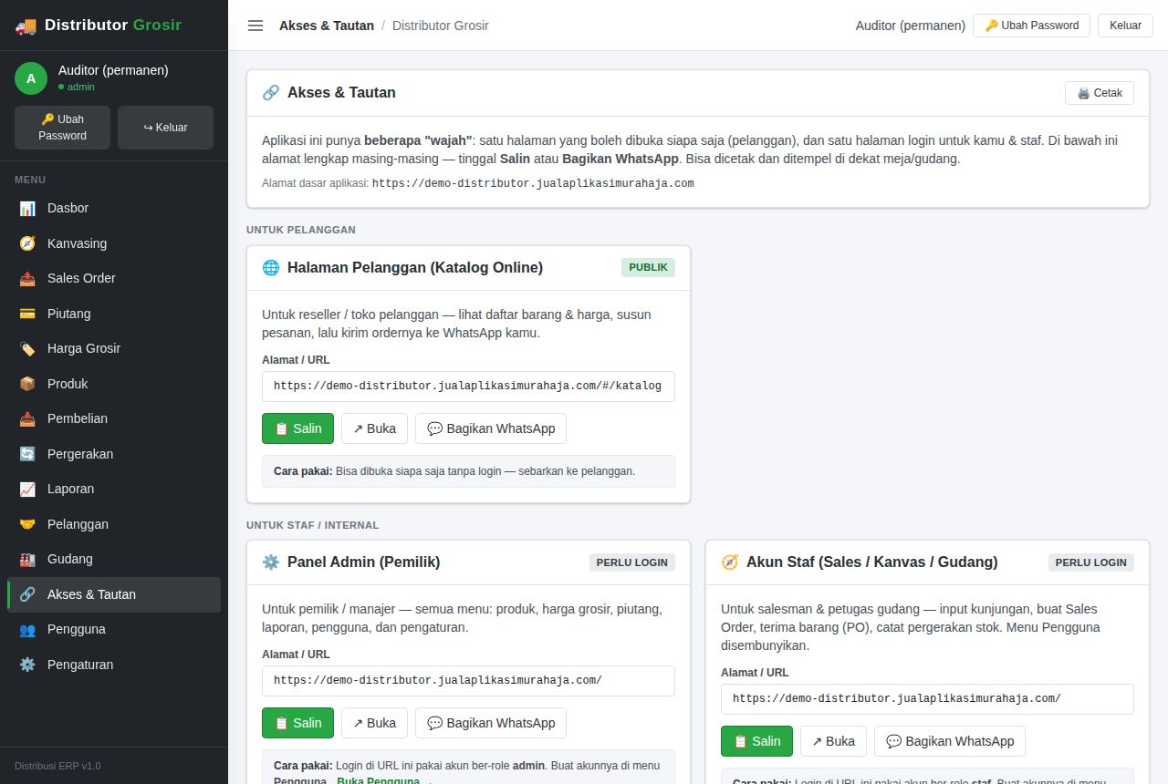Toggle the hamburger sidebar menu icon
Screen dimensions: 1168x784
pyautogui.click(x=255, y=26)
